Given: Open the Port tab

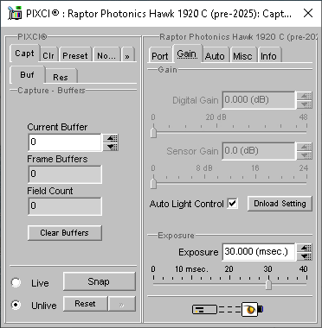Looking at the screenshot, I should 160,55.
